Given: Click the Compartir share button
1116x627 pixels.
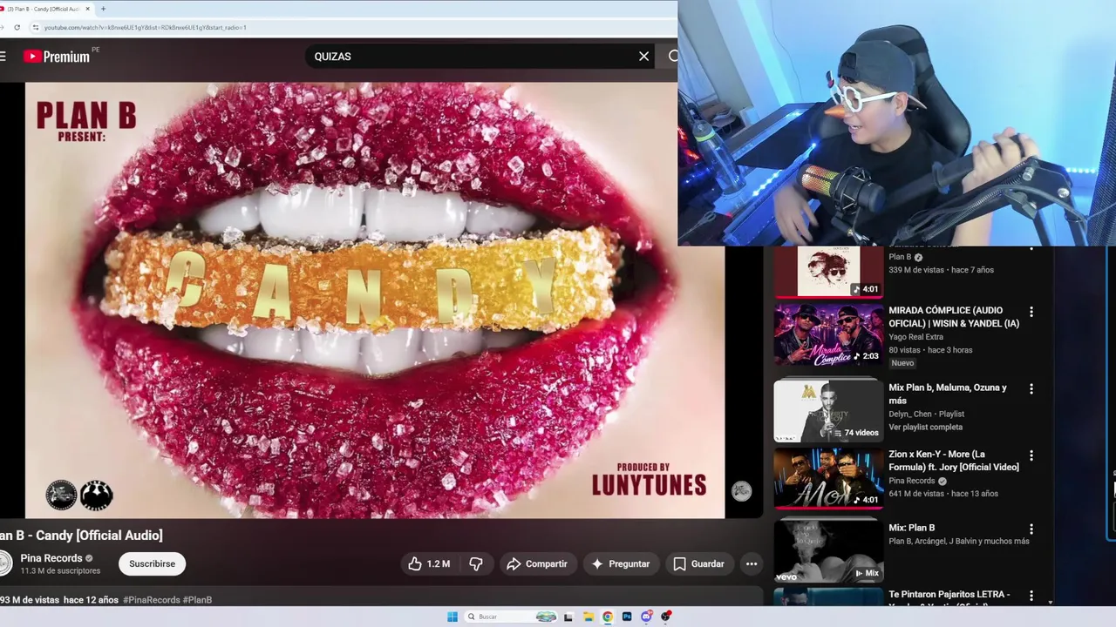Looking at the screenshot, I should point(537,563).
